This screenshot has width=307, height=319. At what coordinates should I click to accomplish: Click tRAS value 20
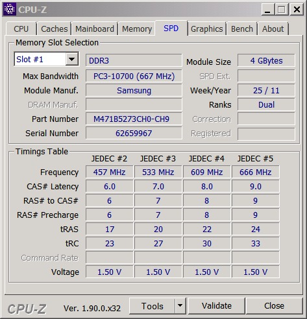[x=158, y=229]
